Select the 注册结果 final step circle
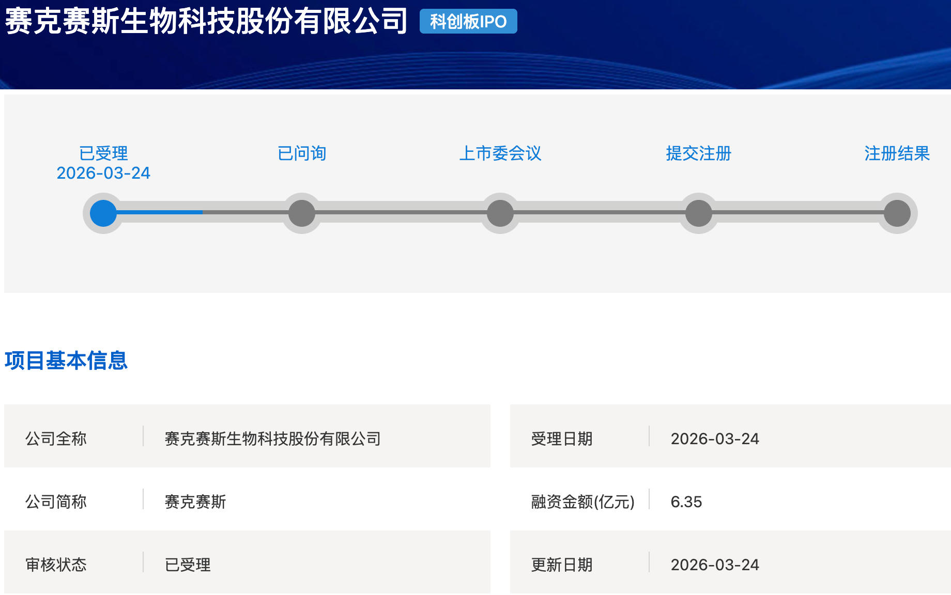 (897, 213)
